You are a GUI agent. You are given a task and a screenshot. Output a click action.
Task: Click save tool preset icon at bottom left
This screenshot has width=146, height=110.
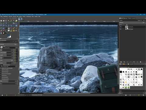tap(2, 95)
